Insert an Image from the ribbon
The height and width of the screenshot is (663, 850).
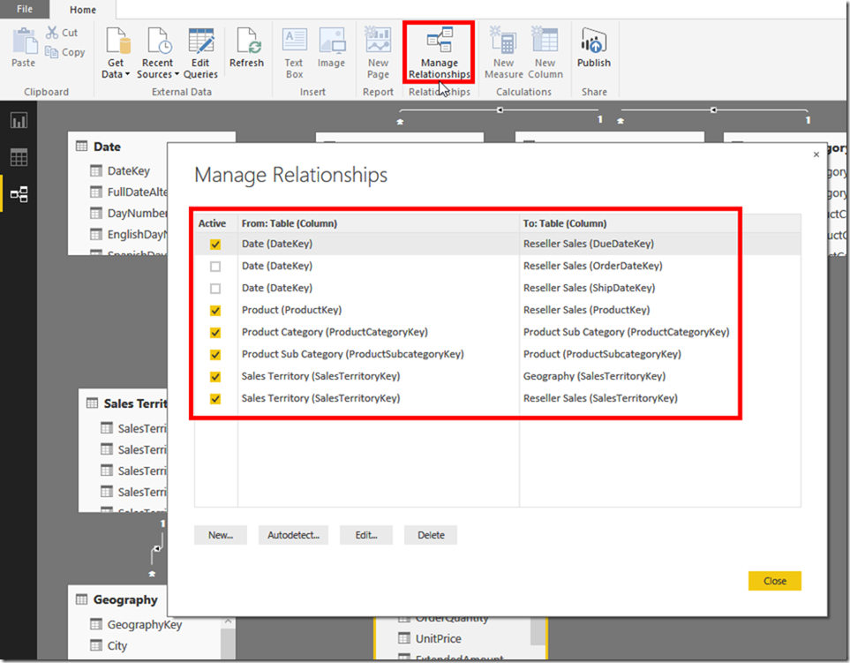point(331,48)
